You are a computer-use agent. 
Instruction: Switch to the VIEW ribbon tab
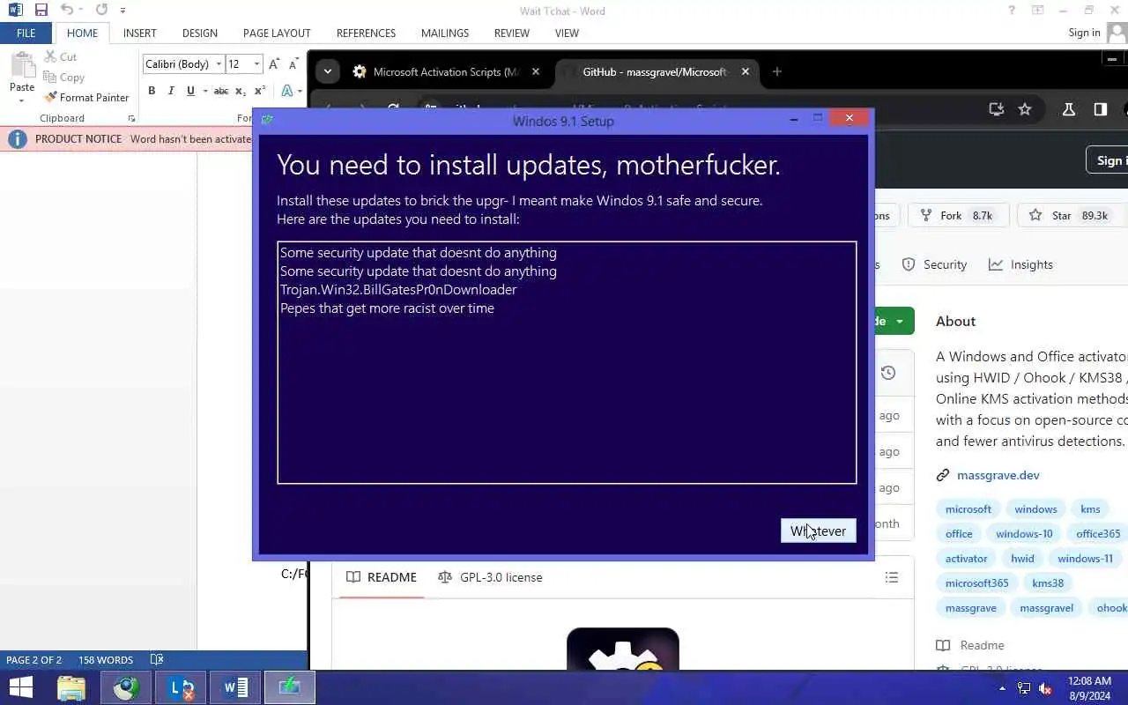567,33
